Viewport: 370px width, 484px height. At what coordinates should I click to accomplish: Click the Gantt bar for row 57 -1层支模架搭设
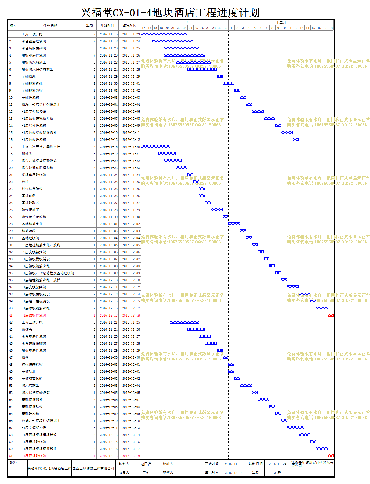(296, 427)
